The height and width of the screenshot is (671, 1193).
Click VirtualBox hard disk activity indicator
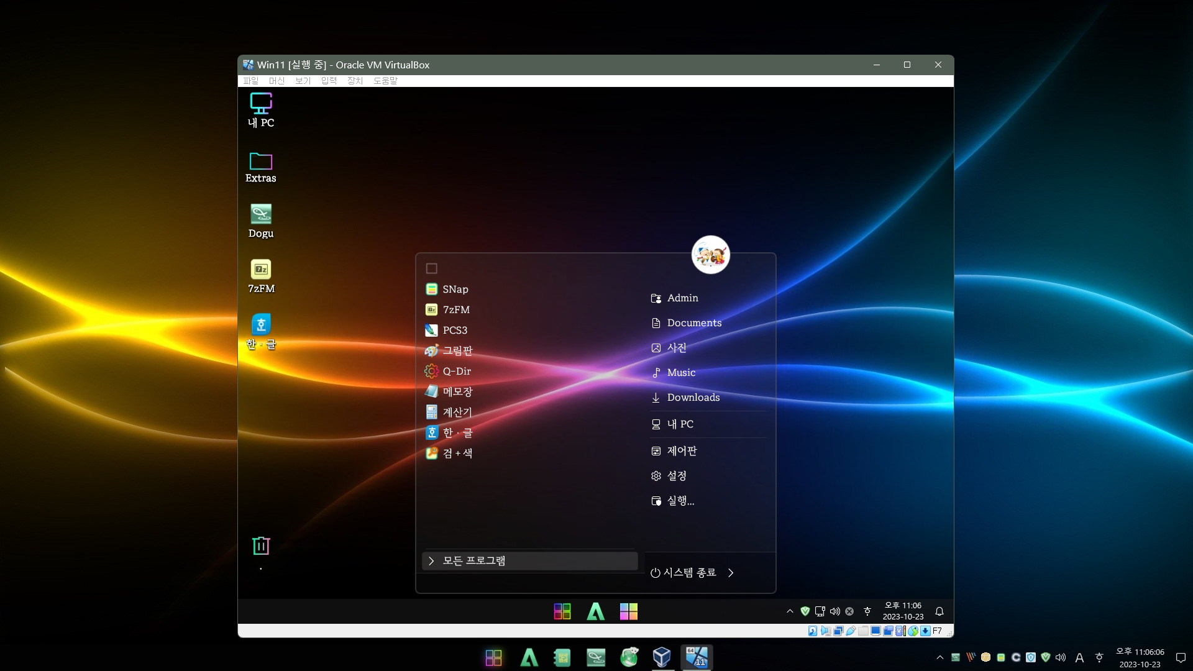click(x=813, y=631)
